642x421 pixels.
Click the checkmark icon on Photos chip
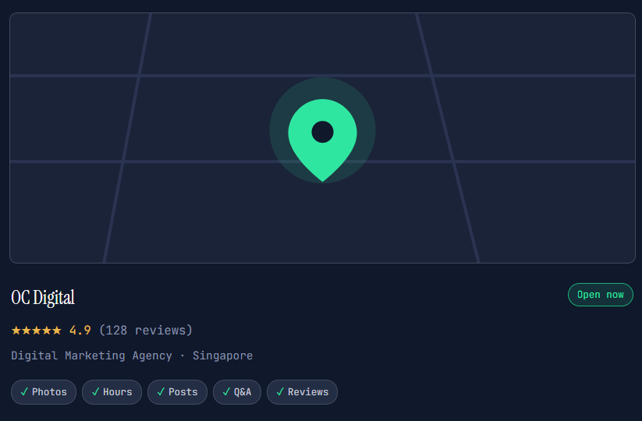click(24, 392)
